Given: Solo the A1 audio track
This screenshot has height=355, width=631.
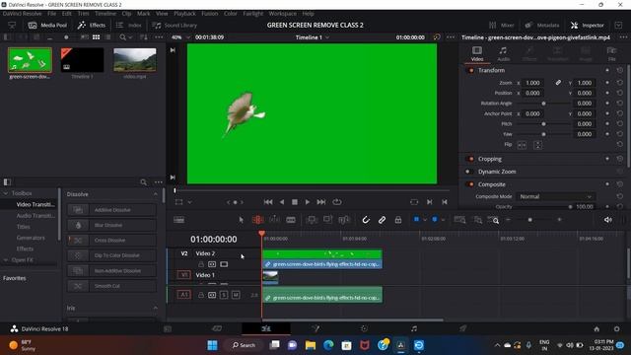Looking at the screenshot, I should coord(224,295).
